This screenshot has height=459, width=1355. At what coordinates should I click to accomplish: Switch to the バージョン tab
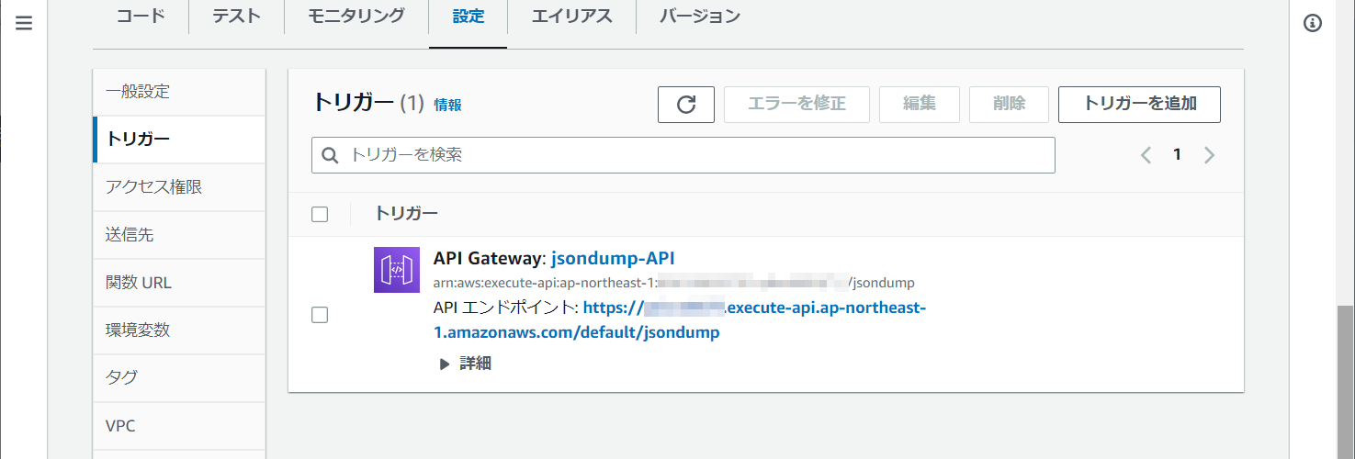pos(699,17)
